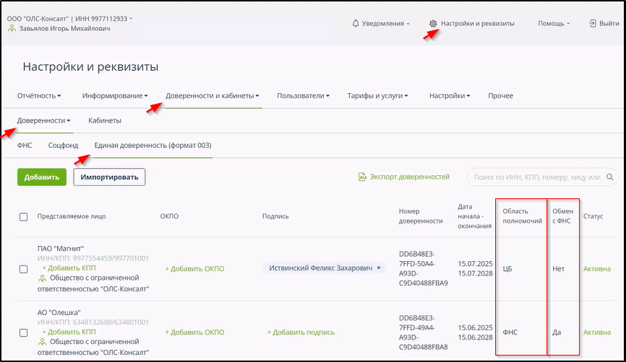Open the Кабинеты tab

pos(105,120)
